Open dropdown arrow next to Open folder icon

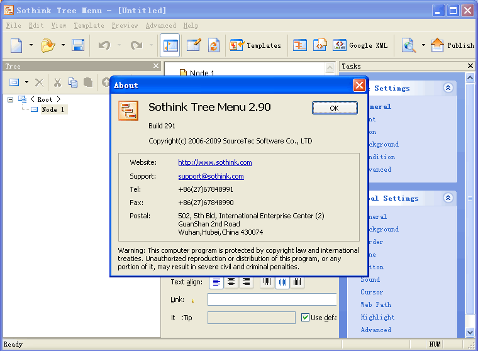pos(63,45)
